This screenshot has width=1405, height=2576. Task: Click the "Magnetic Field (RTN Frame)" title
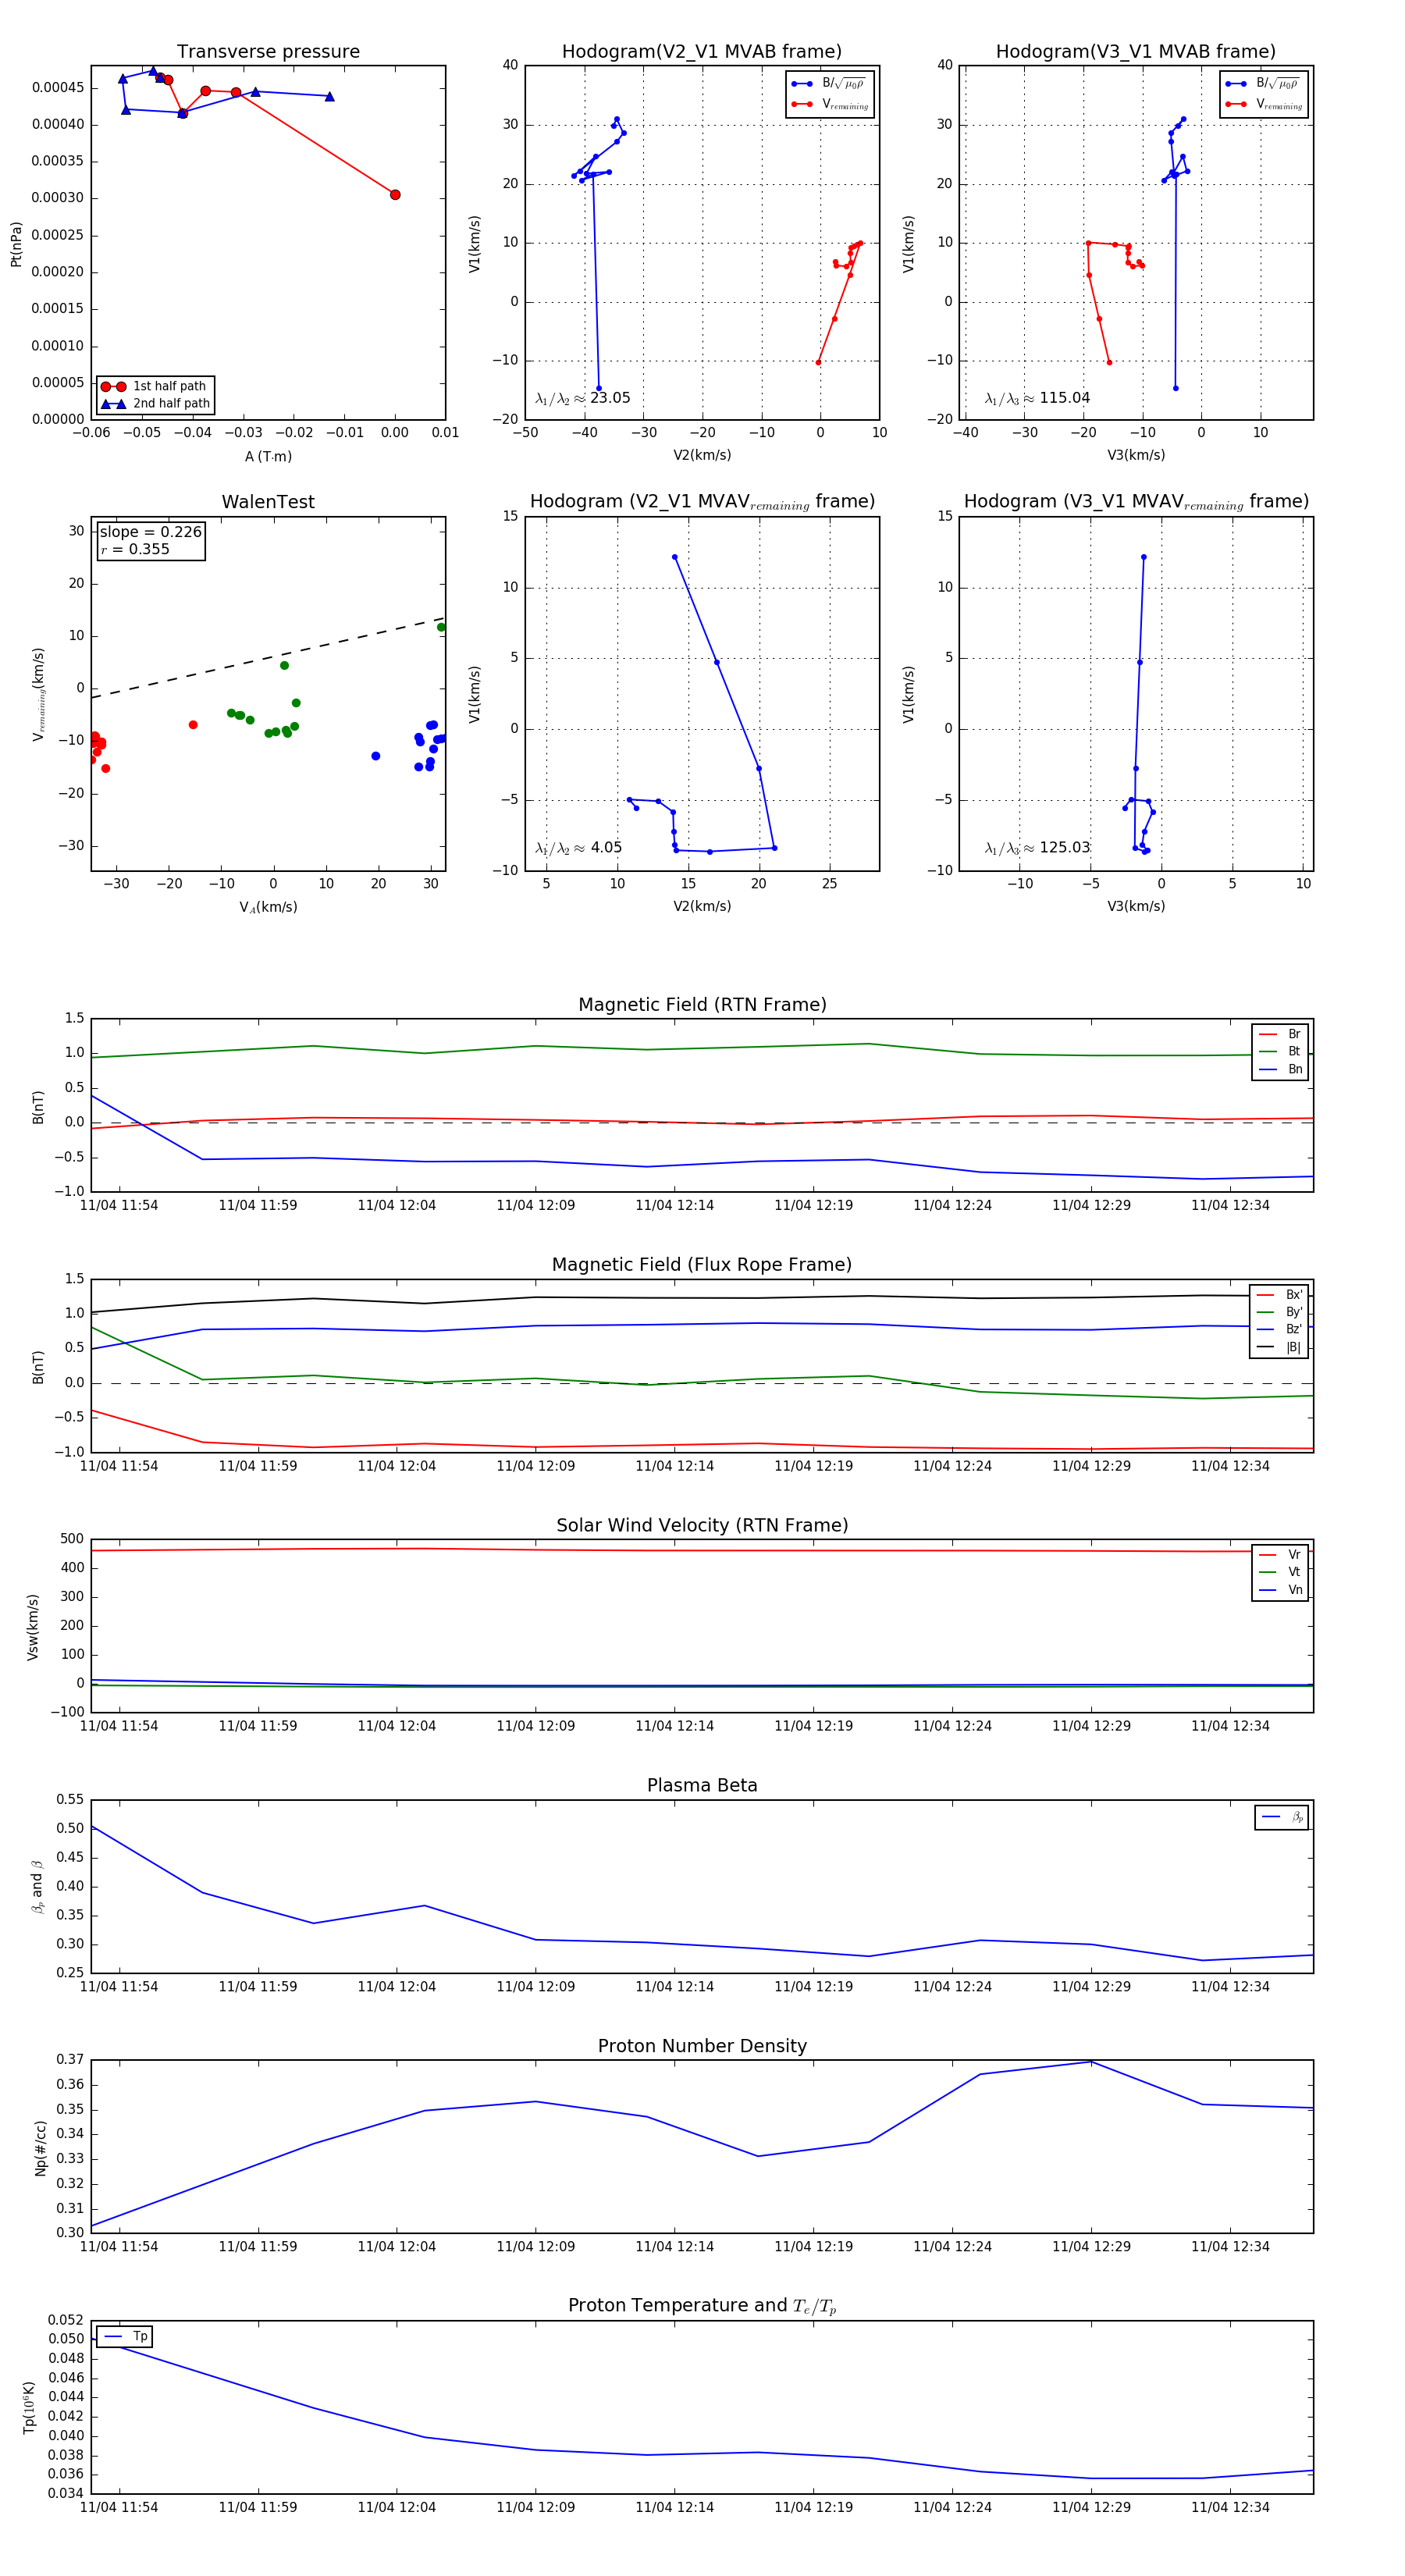coord(702,1004)
